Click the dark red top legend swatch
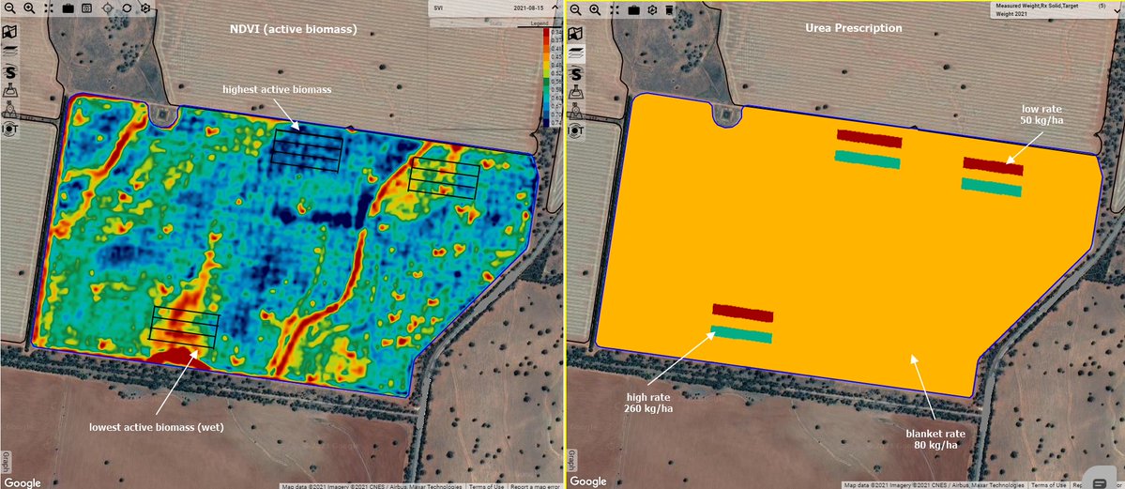 coord(546,32)
